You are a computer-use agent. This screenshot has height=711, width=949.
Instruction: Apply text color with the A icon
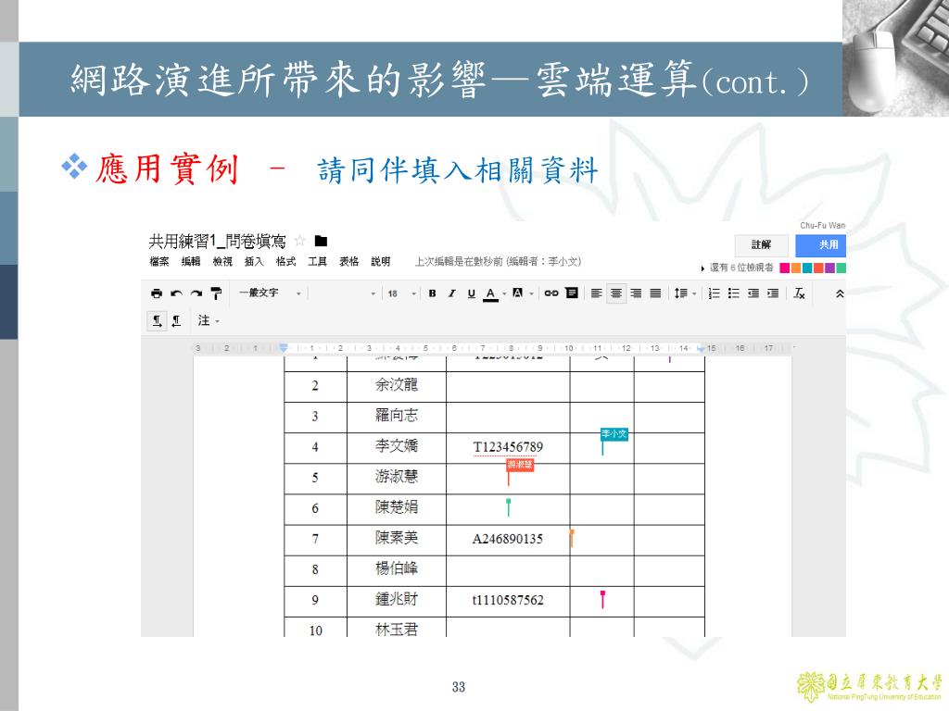click(490, 293)
